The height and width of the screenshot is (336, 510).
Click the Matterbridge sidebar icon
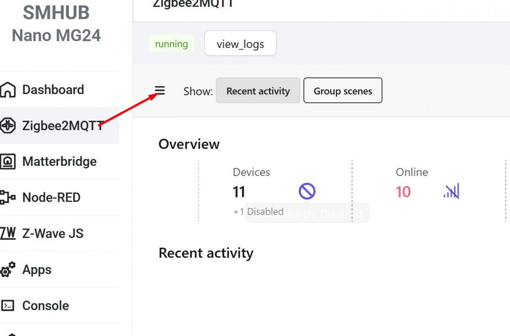pyautogui.click(x=8, y=162)
